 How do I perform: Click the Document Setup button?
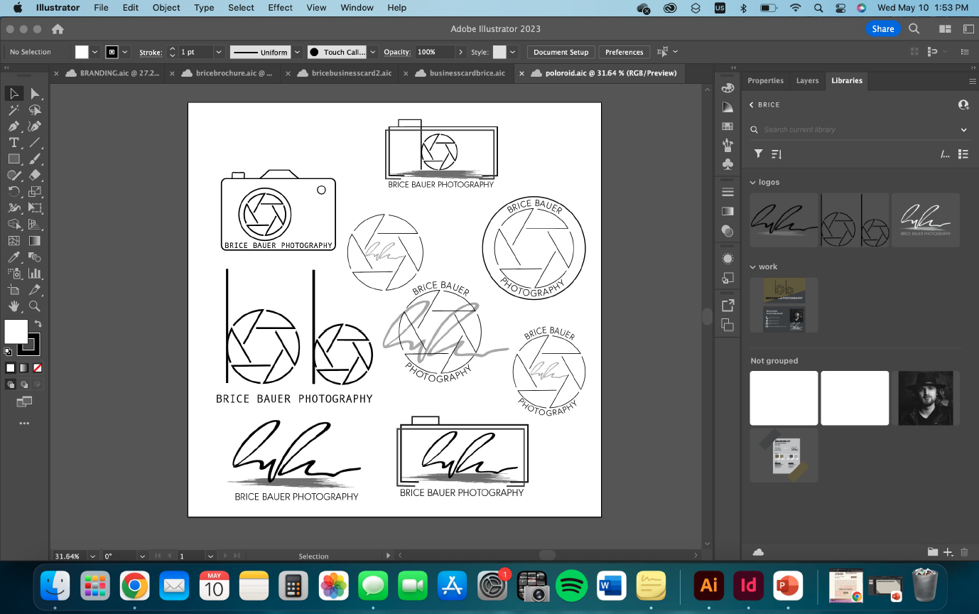pyautogui.click(x=561, y=52)
